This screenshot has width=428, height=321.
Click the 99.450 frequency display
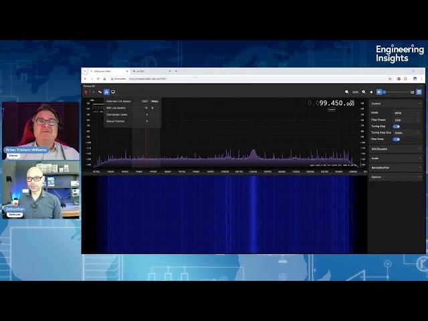(x=336, y=103)
